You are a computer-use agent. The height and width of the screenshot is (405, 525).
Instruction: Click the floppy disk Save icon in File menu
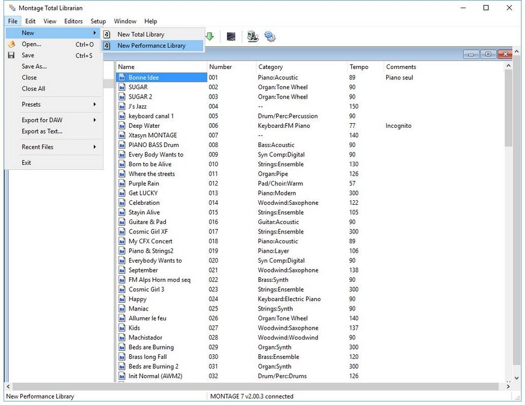(11, 55)
